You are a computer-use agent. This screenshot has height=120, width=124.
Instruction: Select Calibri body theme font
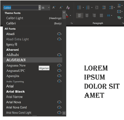[33, 23]
